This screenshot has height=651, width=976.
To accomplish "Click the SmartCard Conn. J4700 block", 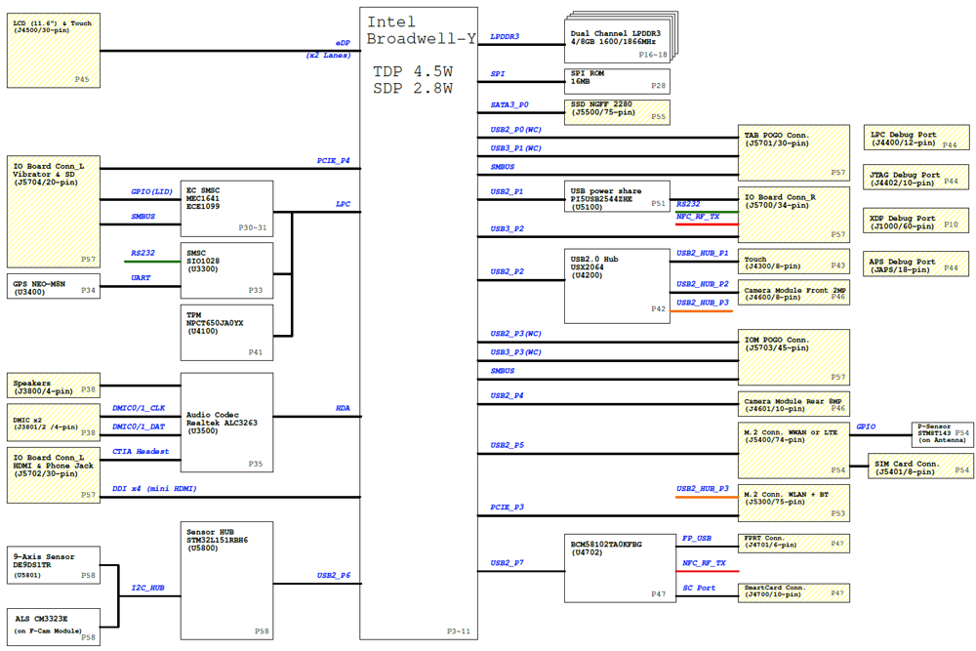I will pyautogui.click(x=793, y=593).
